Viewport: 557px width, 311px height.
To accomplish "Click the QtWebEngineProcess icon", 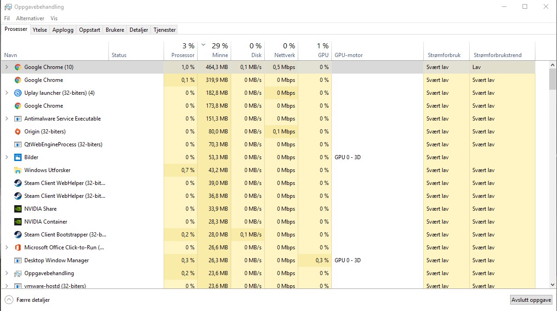I will point(17,144).
